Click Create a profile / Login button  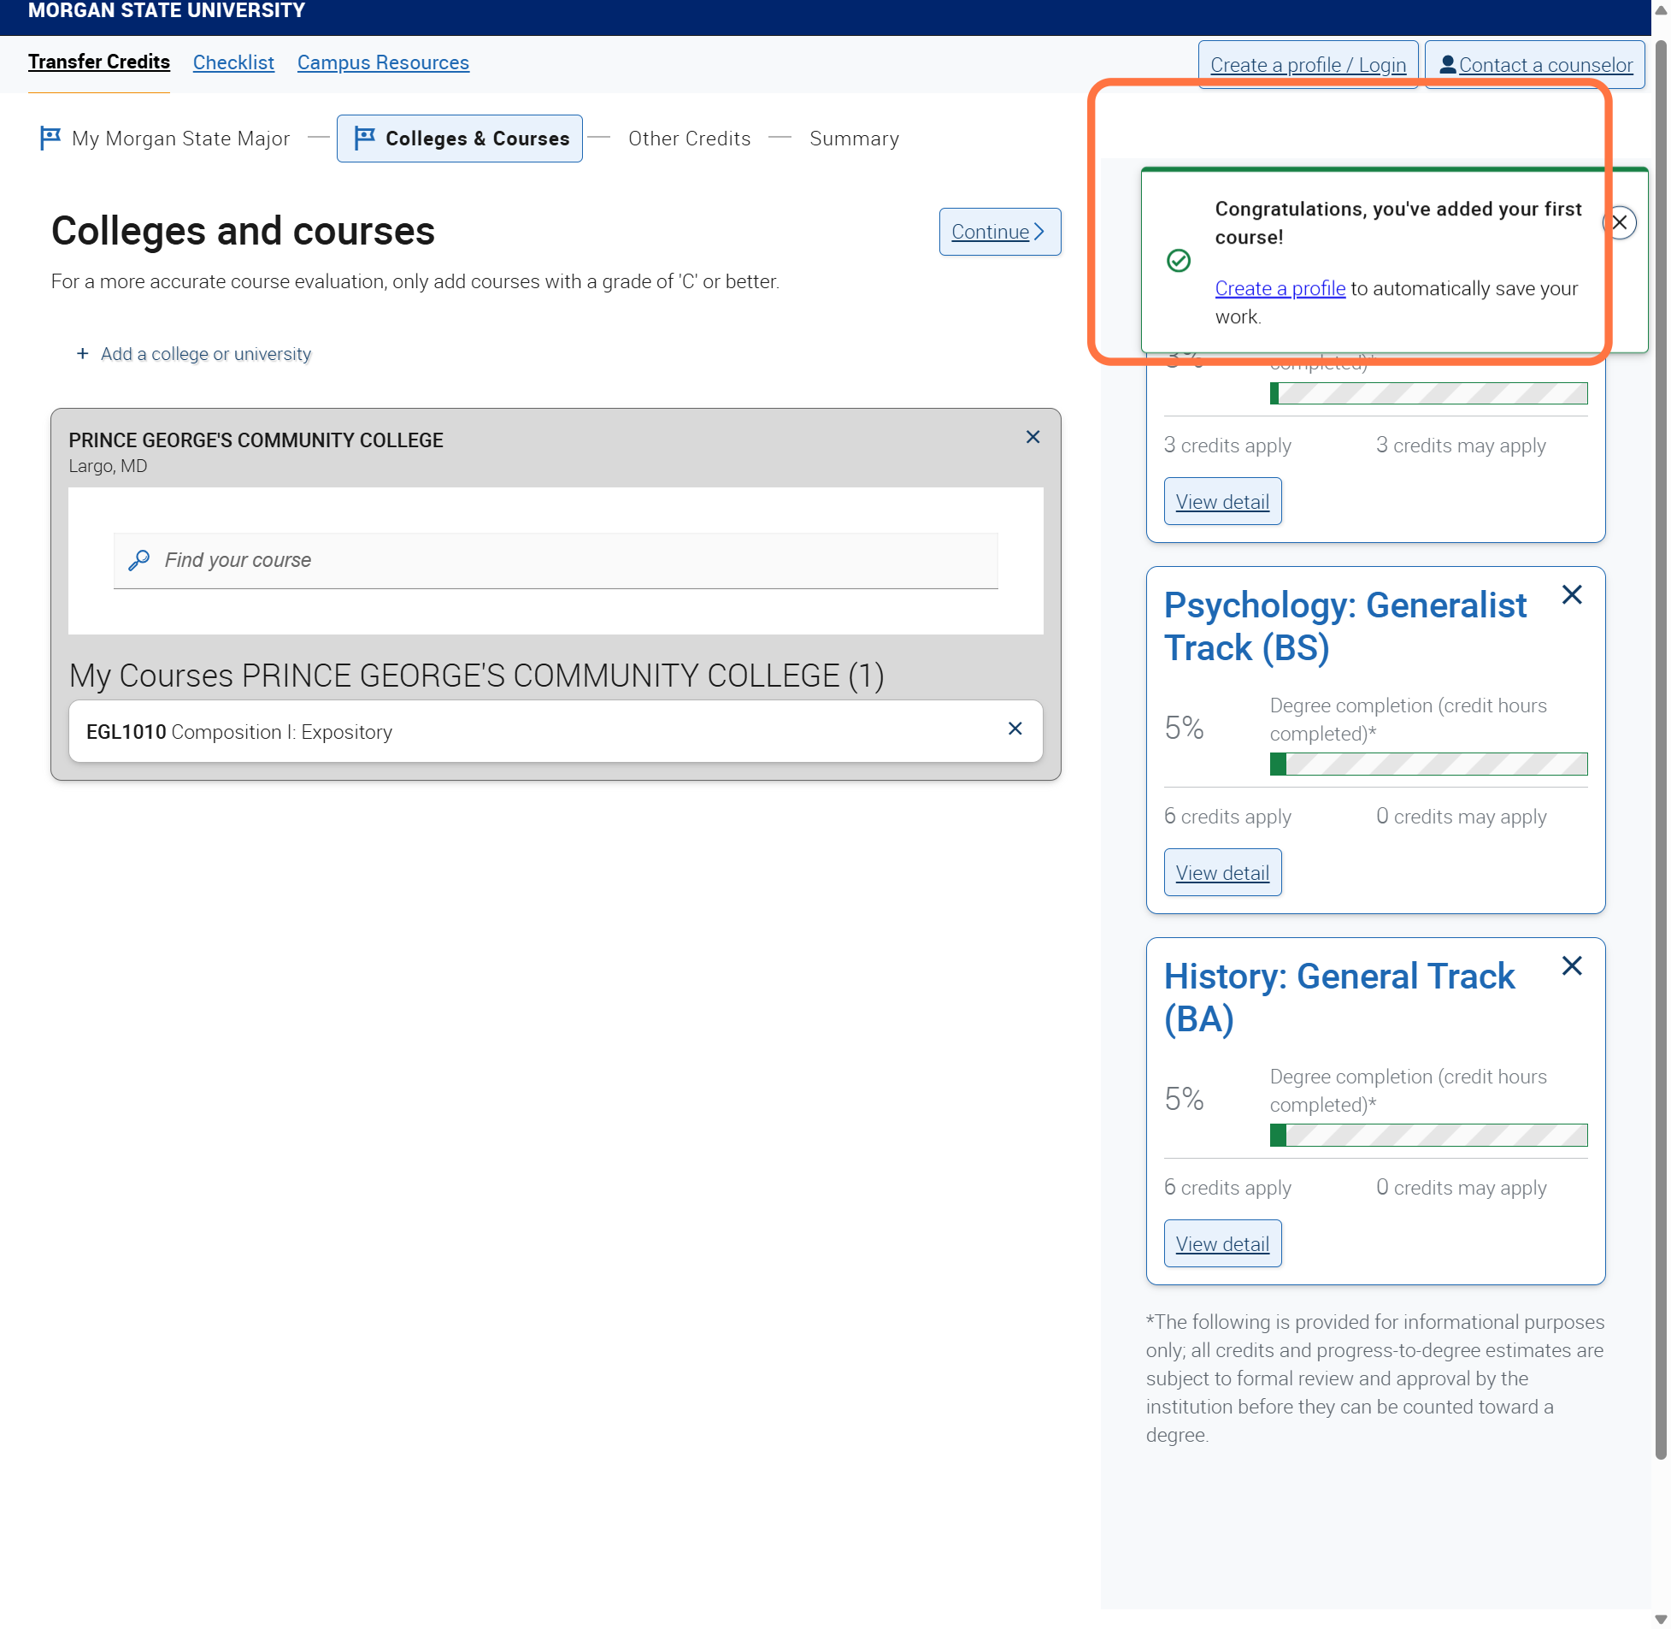(x=1308, y=65)
